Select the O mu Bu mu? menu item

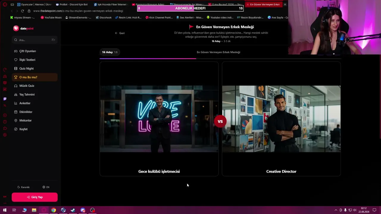(35, 77)
